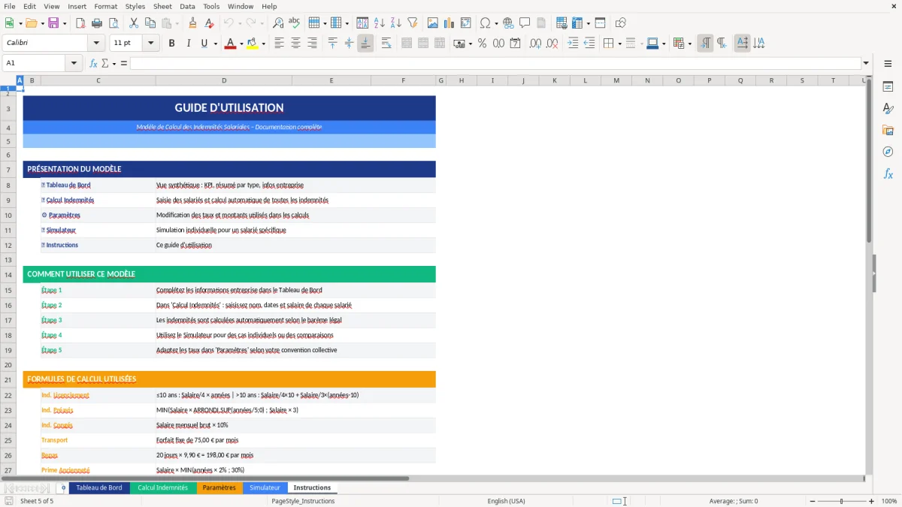902x507 pixels.
Task: Switch to the Paramètres sheet tab
Action: [219, 487]
